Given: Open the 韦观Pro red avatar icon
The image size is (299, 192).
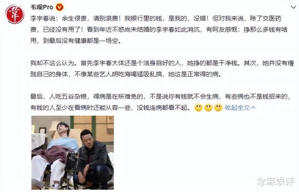Looking at the screenshot, I should (14, 14).
